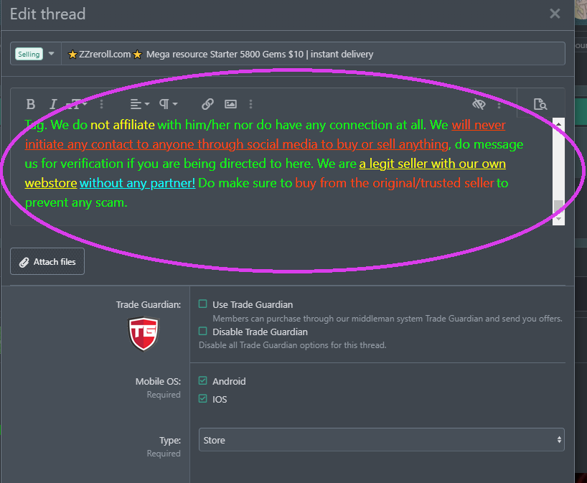
Task: Preview the post with magnifier page icon
Action: [x=540, y=104]
